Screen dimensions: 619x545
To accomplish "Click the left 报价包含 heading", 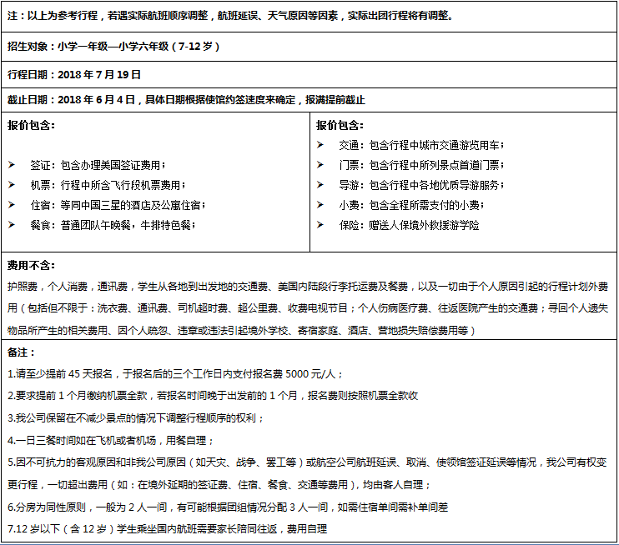I will point(31,125).
